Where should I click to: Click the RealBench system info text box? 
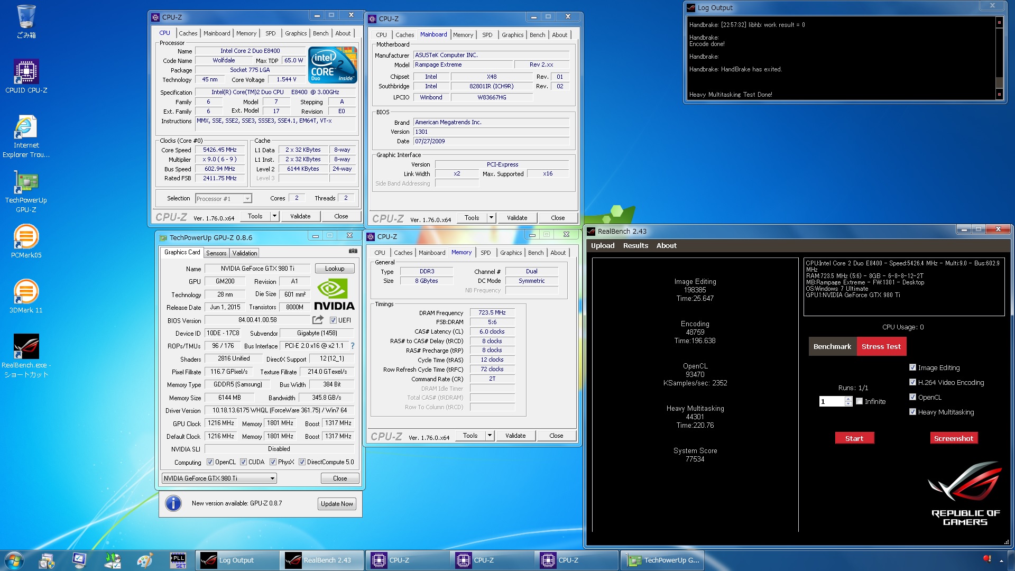903,287
